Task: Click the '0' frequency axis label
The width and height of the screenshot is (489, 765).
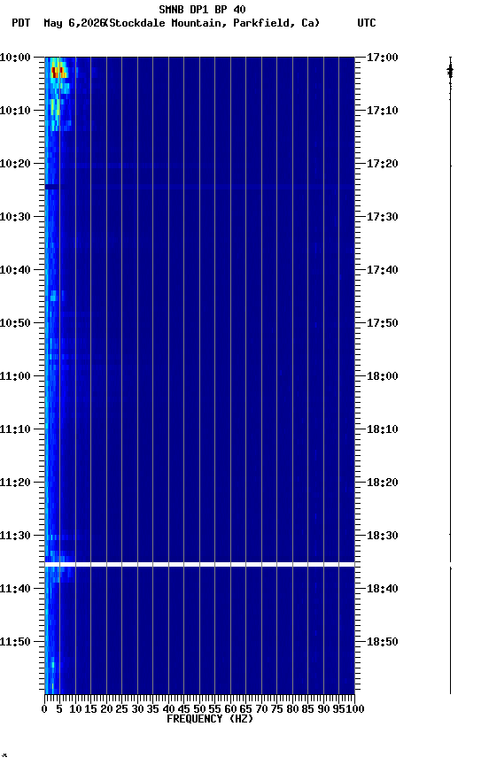Action: coord(44,710)
